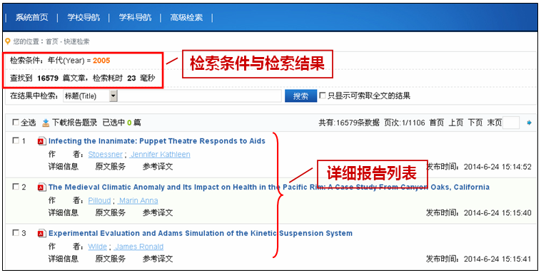541x273 pixels.
Task: Click the blue go-to-page arrow icon
Action: [530, 123]
